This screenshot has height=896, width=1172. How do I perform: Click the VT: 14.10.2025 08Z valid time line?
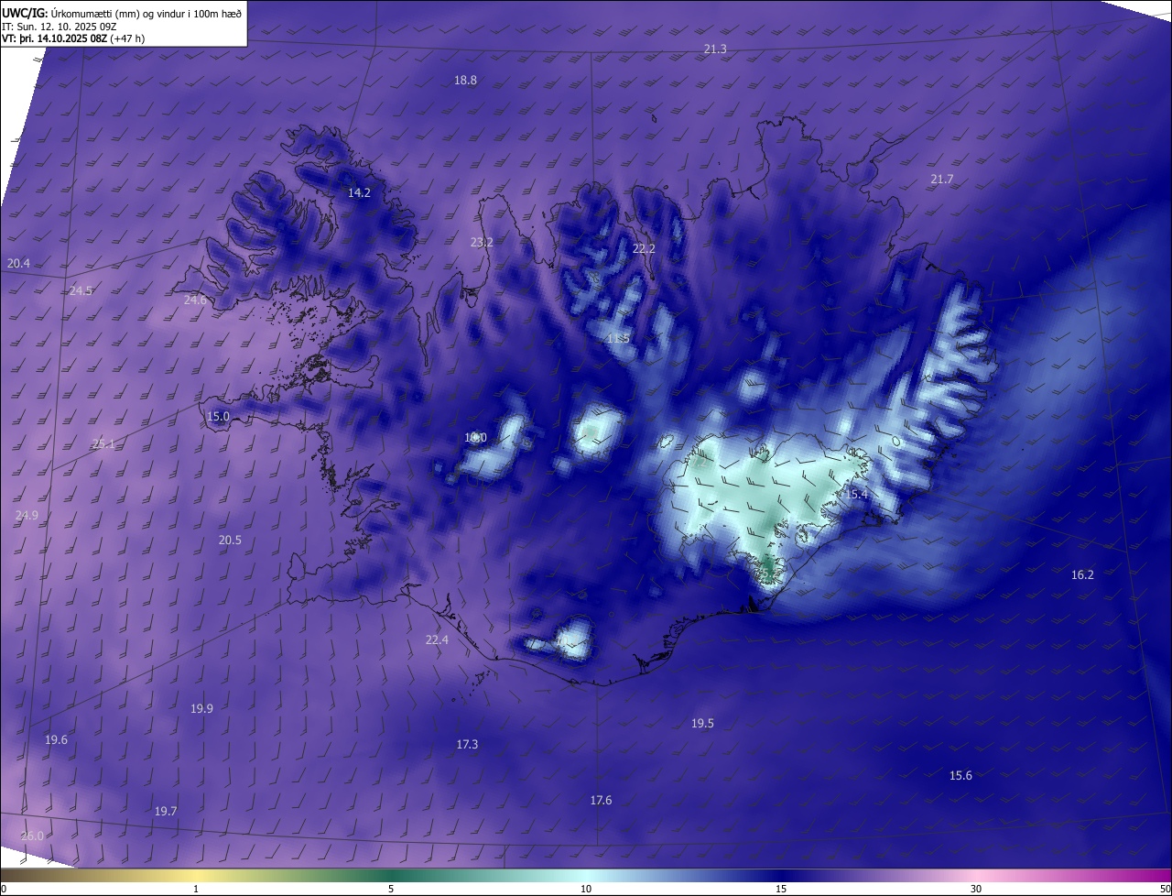pyautogui.click(x=73, y=38)
